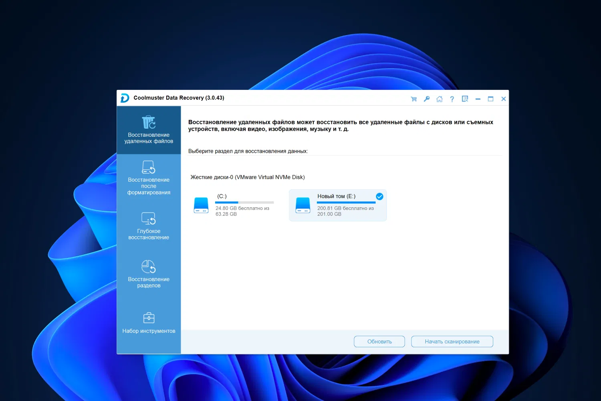The width and height of the screenshot is (601, 401).
Task: Click the key registration icon
Action: pyautogui.click(x=427, y=99)
